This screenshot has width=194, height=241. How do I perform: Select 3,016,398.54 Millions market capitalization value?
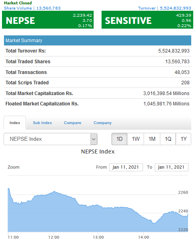pos(166,93)
